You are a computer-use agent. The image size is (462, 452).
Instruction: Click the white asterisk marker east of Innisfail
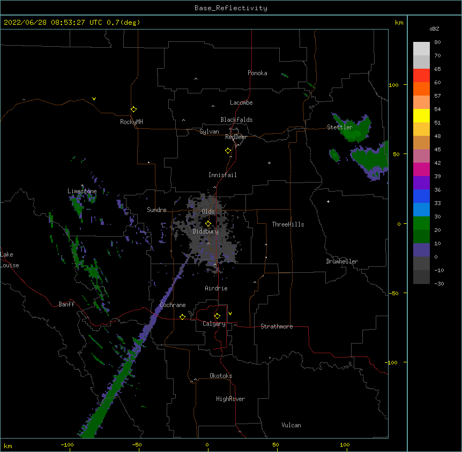(x=269, y=163)
